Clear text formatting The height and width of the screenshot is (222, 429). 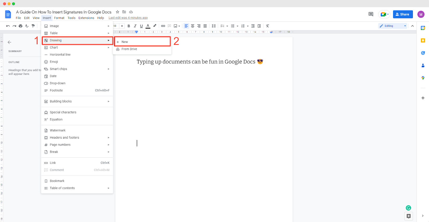click(x=268, y=26)
